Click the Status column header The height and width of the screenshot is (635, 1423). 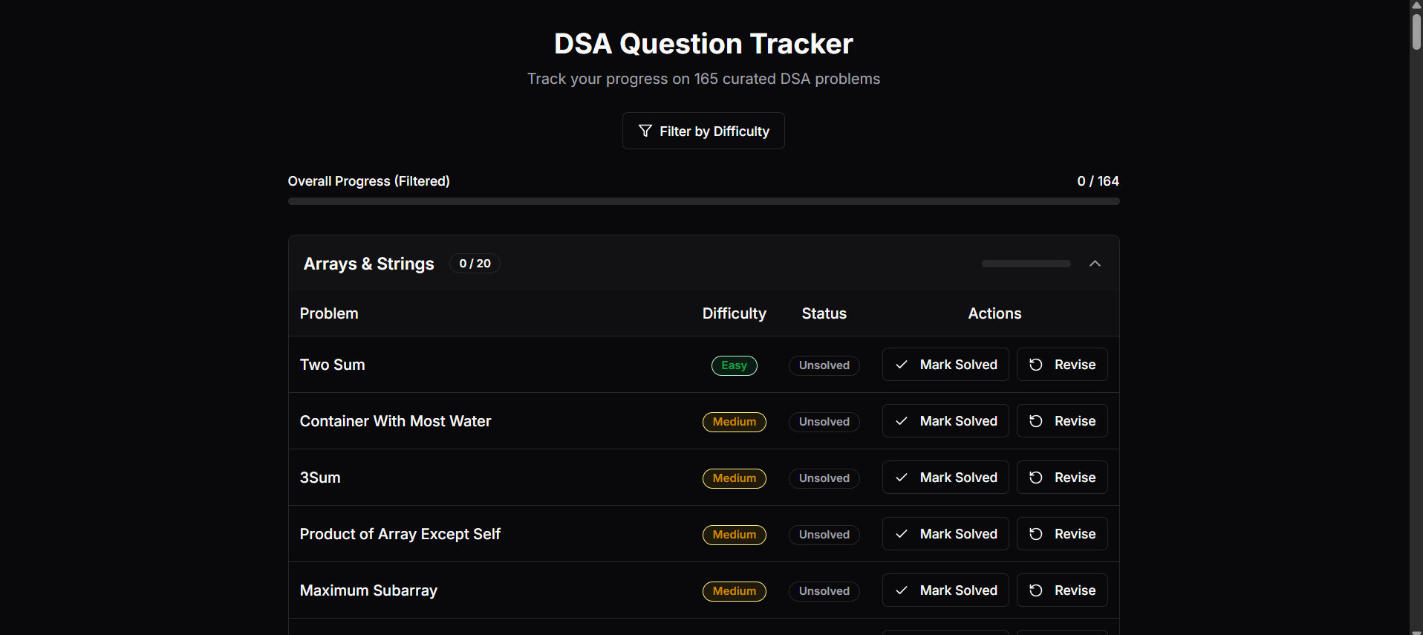tap(824, 313)
